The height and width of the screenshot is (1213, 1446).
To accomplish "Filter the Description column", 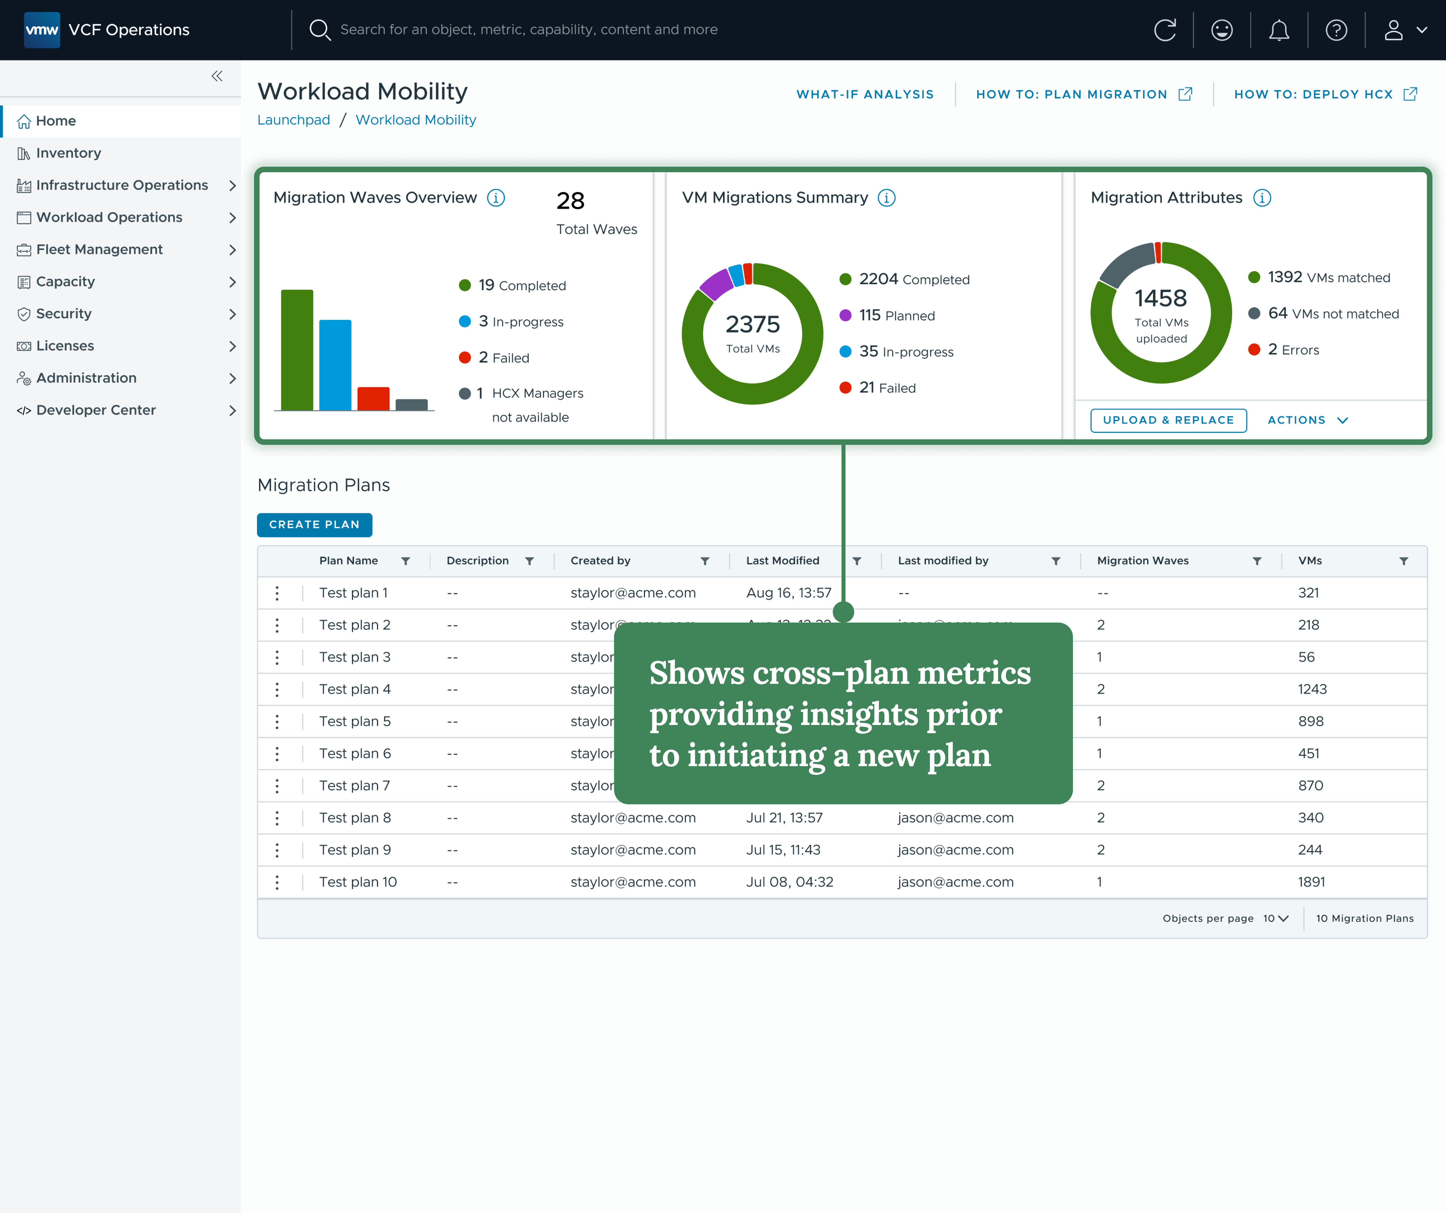I will coord(529,561).
